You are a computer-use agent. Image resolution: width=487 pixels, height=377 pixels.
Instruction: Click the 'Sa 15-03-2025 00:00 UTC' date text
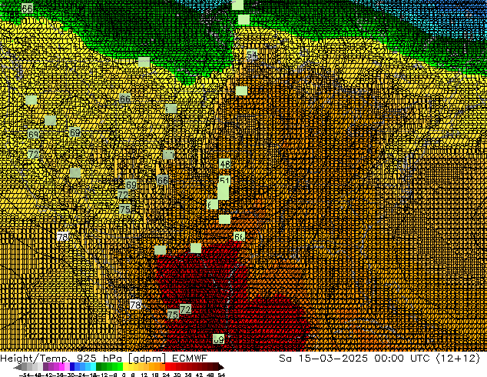tap(354, 359)
